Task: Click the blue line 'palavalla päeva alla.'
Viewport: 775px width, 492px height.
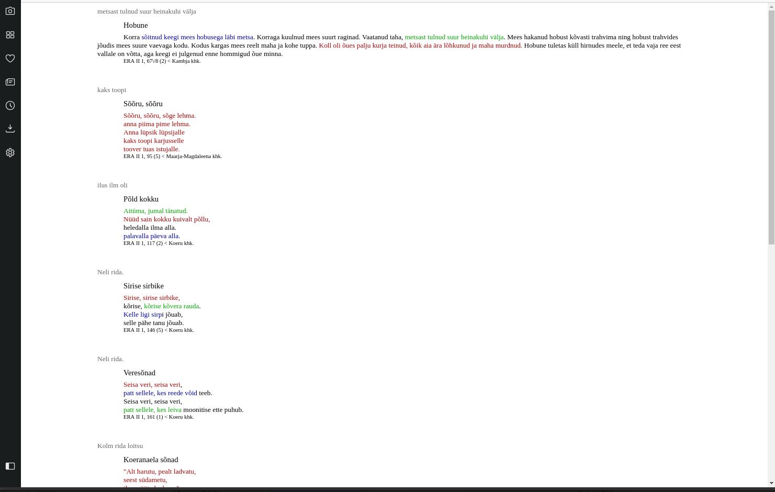Action: [152, 236]
